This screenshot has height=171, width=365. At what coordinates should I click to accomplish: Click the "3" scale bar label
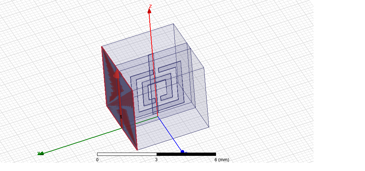(x=156, y=160)
